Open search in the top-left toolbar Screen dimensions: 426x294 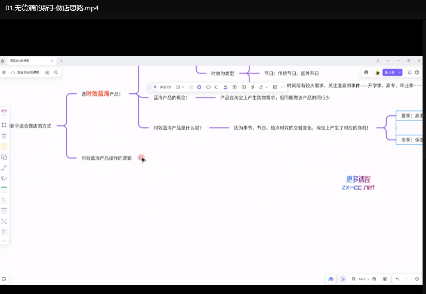pos(56,73)
